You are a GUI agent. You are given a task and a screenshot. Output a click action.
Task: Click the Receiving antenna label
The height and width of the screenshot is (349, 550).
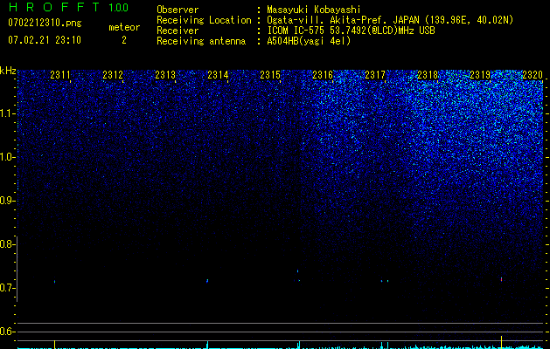click(x=201, y=41)
